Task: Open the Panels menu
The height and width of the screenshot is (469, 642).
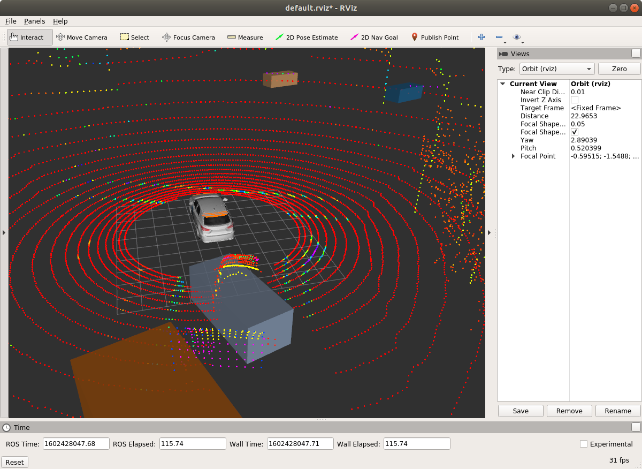Action: click(x=34, y=21)
